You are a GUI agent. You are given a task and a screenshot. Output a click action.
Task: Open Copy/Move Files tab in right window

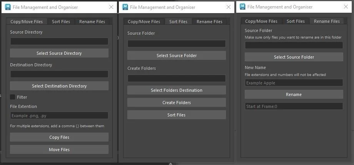tap(261, 21)
